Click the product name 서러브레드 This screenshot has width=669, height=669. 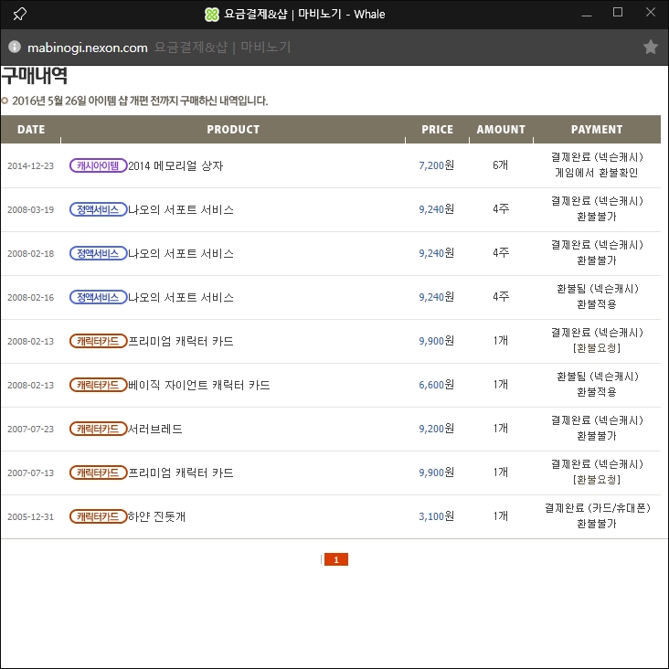[154, 429]
